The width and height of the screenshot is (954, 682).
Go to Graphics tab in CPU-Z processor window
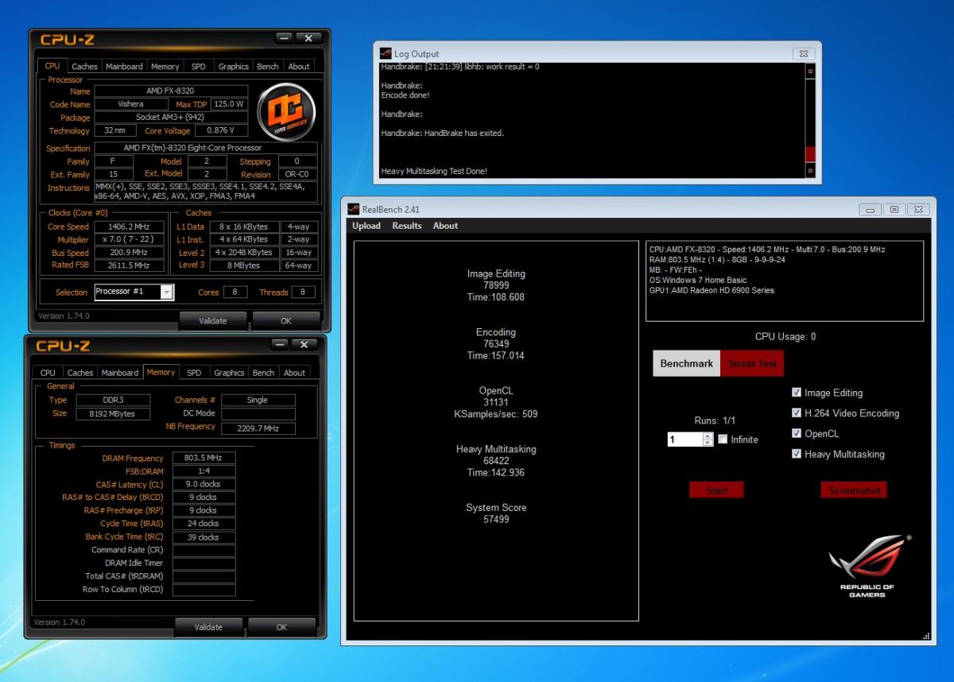click(234, 67)
